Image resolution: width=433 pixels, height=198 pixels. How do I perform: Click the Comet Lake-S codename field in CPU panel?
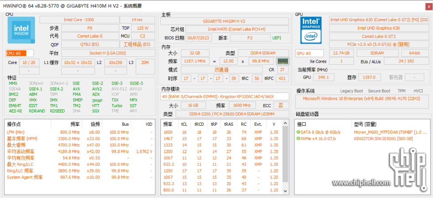point(90,36)
